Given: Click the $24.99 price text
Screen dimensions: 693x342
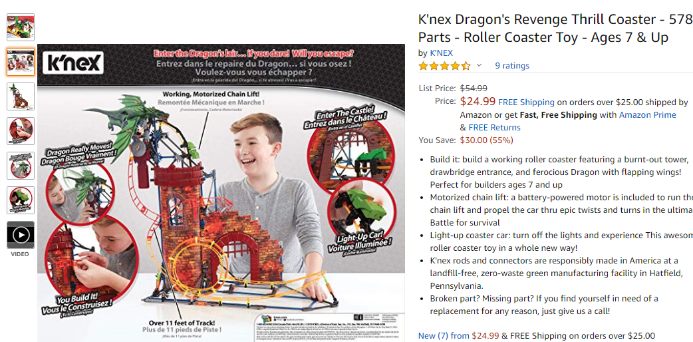Looking at the screenshot, I should (x=478, y=101).
